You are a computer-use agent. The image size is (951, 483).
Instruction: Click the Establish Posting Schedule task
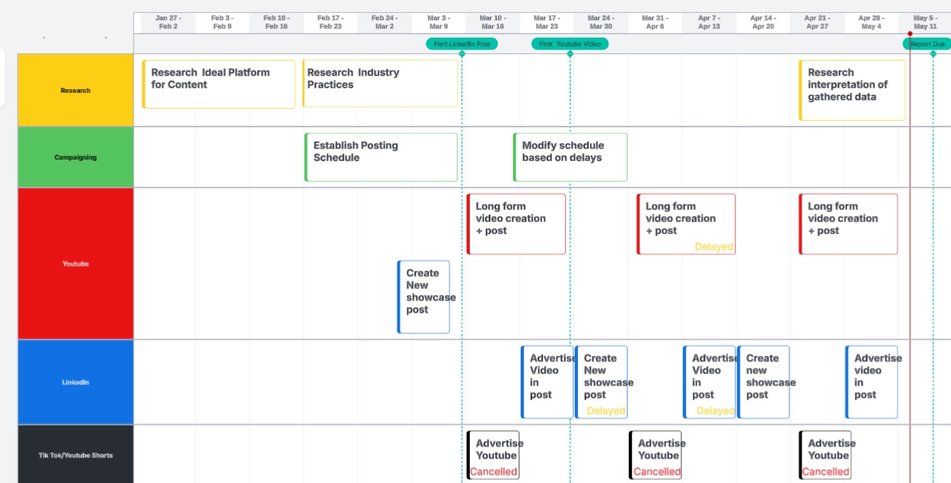pos(381,157)
